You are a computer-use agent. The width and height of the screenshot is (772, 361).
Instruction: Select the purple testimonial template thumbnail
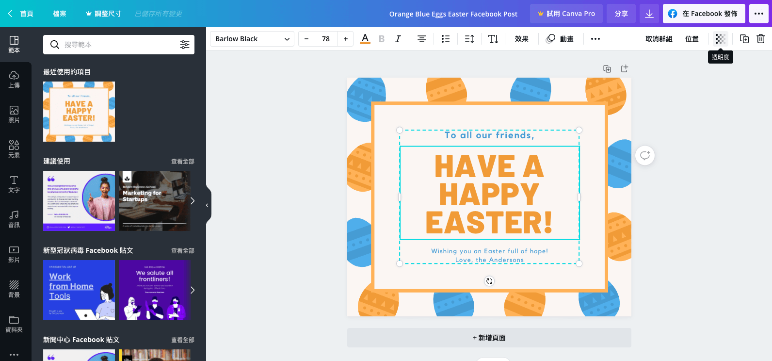tap(79, 201)
